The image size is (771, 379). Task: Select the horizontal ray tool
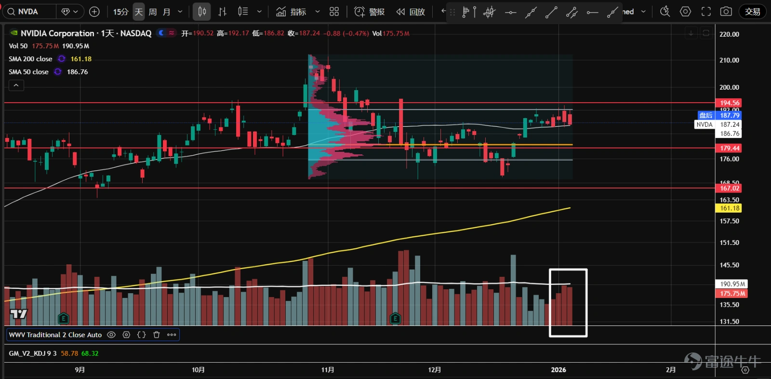(592, 12)
